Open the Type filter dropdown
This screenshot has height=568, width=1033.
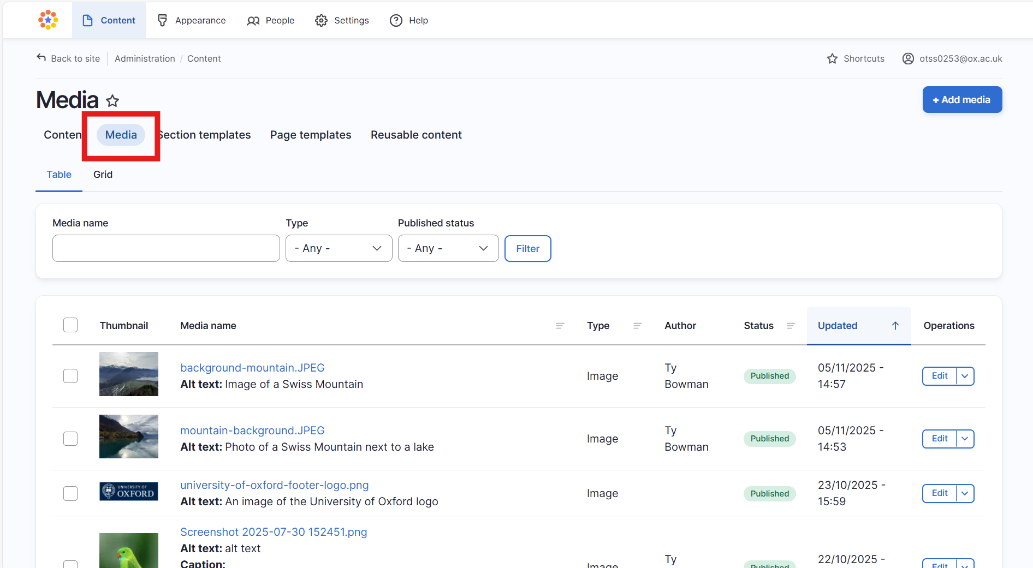[x=339, y=248]
